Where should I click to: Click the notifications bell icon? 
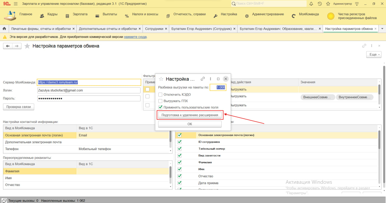click(x=311, y=4)
